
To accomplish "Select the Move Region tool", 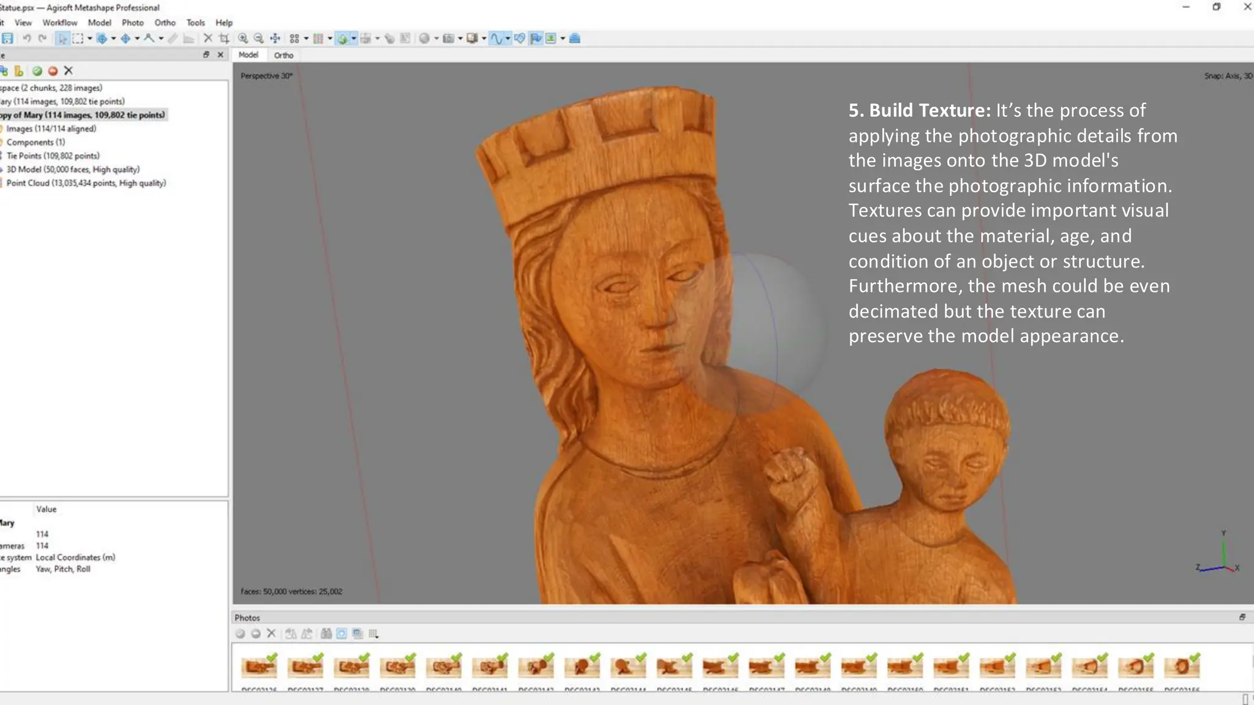I will 102,39.
